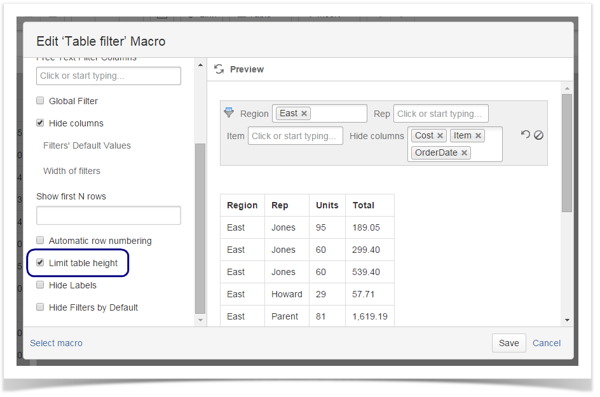The width and height of the screenshot is (600, 397).
Task: Click the Select macro link
Action: [57, 343]
